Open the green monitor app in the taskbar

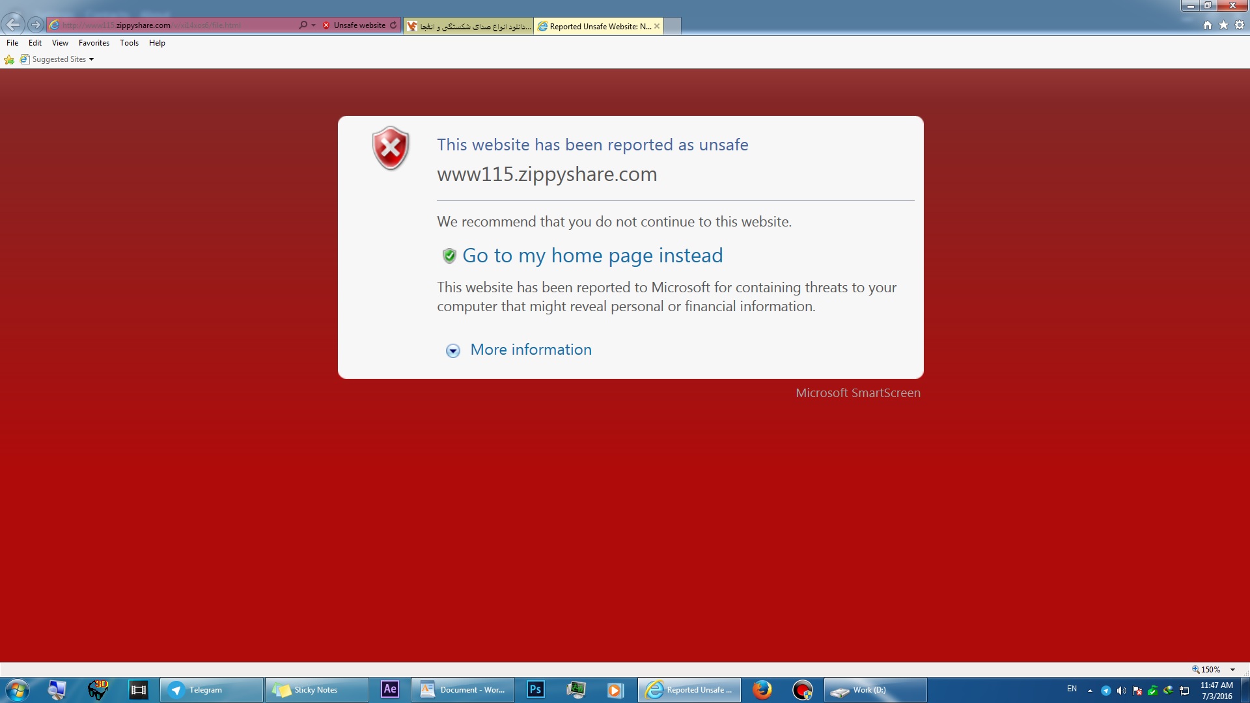(576, 690)
